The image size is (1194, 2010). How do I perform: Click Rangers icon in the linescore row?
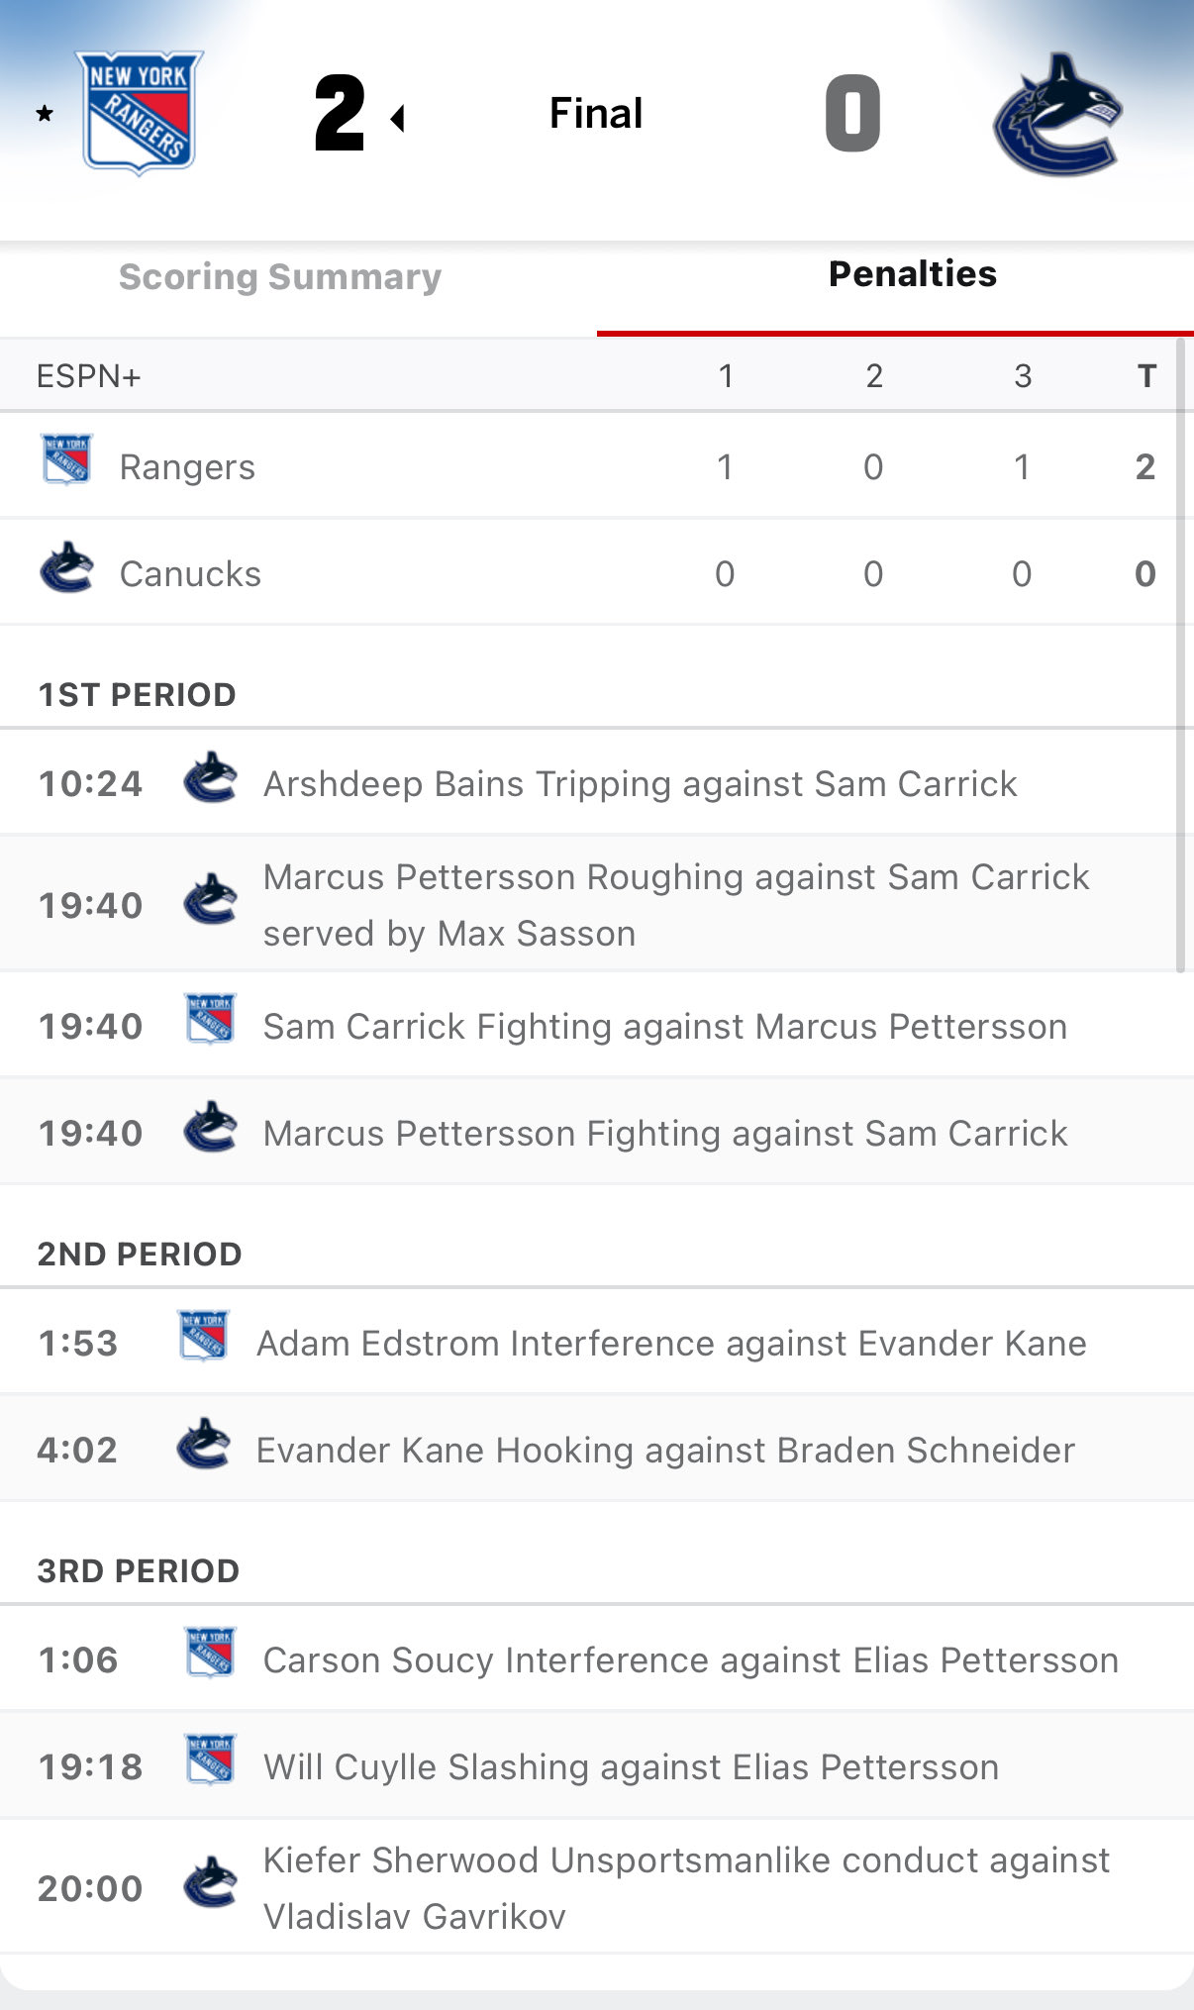[x=66, y=460]
